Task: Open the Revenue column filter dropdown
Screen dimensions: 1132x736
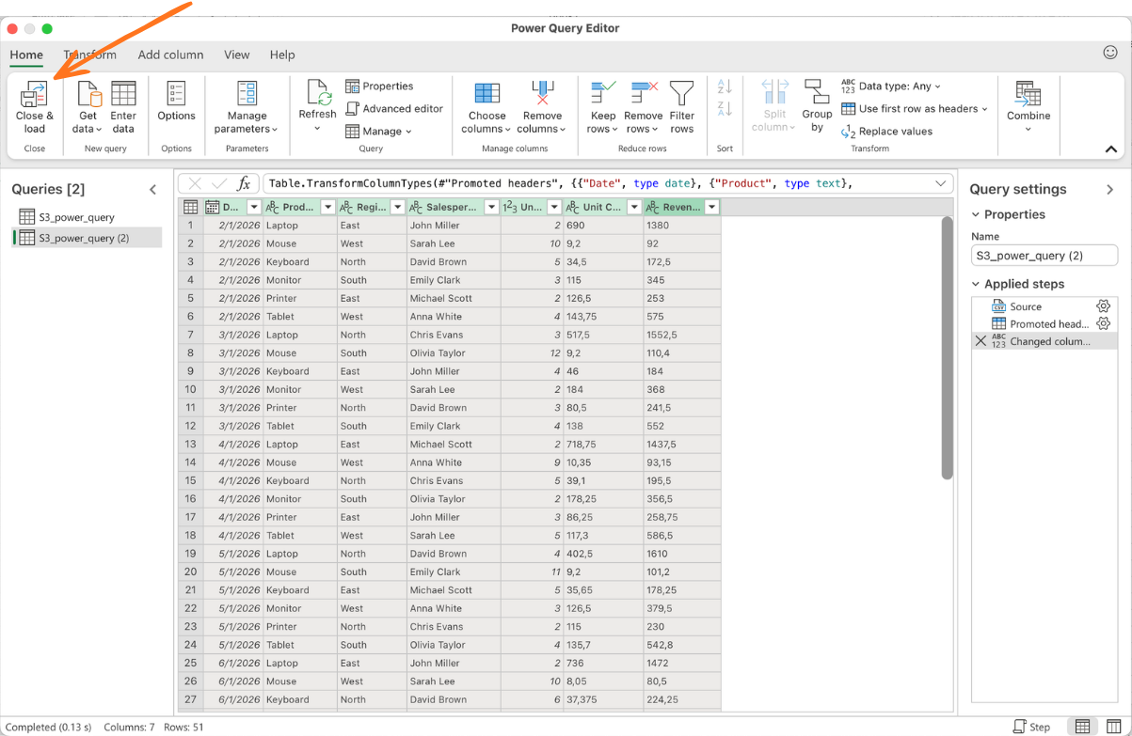Action: click(x=712, y=207)
